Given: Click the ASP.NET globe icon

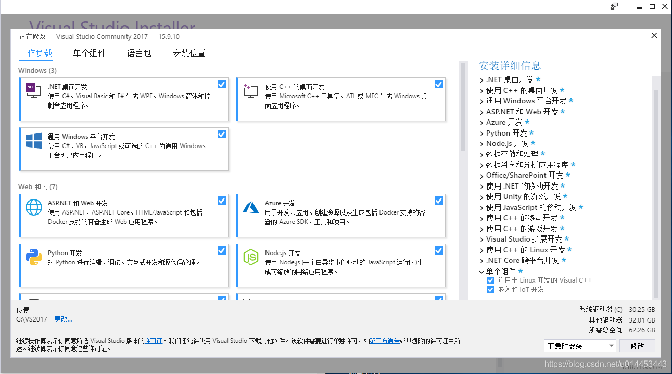Looking at the screenshot, I should pyautogui.click(x=33, y=207).
